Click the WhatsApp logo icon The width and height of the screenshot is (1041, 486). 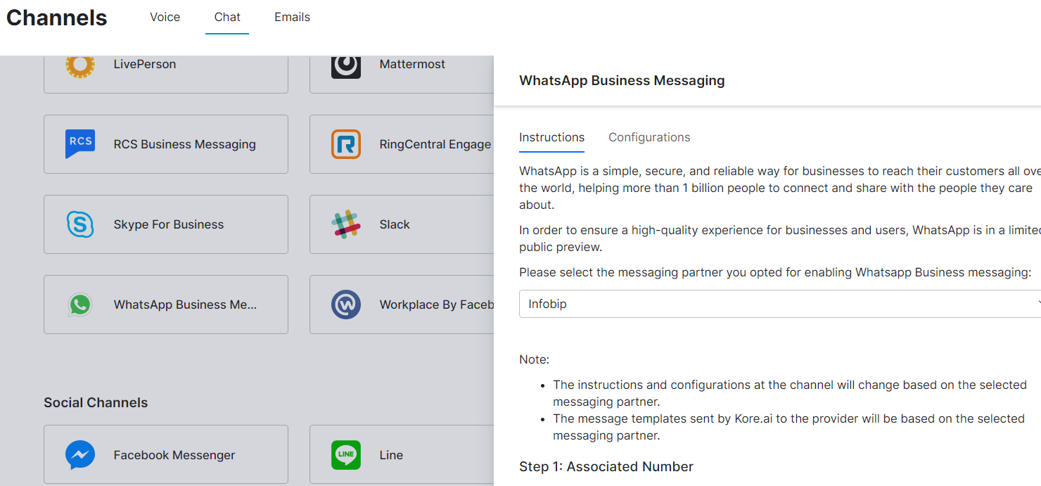pyautogui.click(x=80, y=305)
